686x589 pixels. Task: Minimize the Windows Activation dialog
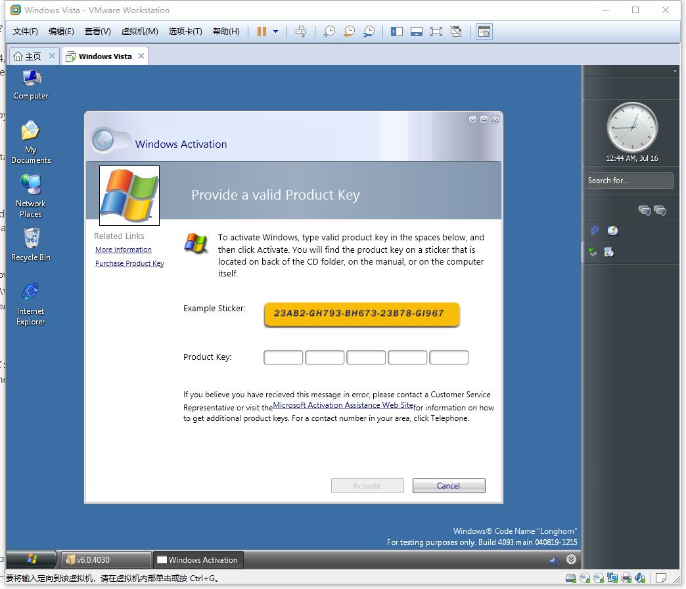coord(473,120)
